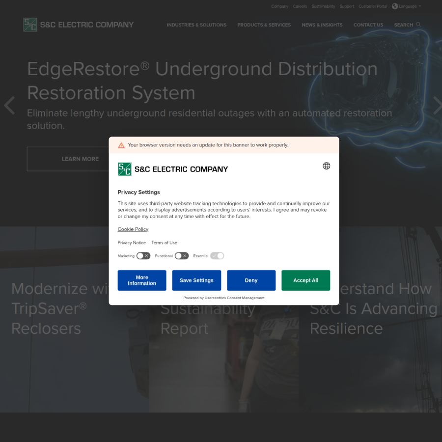Click the S&C Electric Company header logo
The image size is (442, 442).
point(79,25)
